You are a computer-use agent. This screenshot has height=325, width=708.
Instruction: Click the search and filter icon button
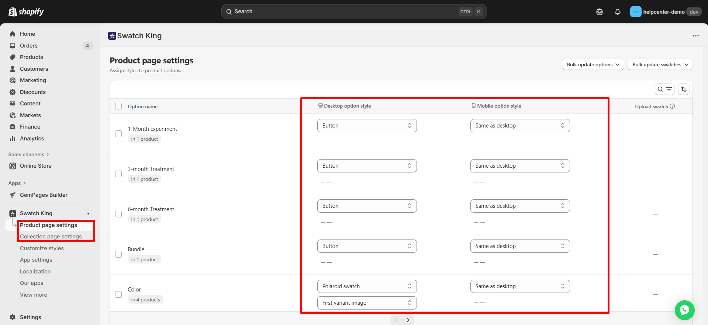point(664,89)
